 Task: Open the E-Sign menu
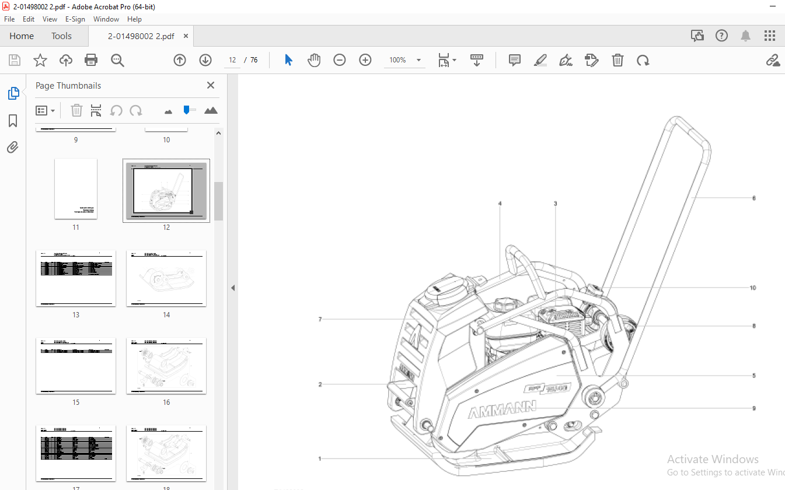pyautogui.click(x=75, y=19)
